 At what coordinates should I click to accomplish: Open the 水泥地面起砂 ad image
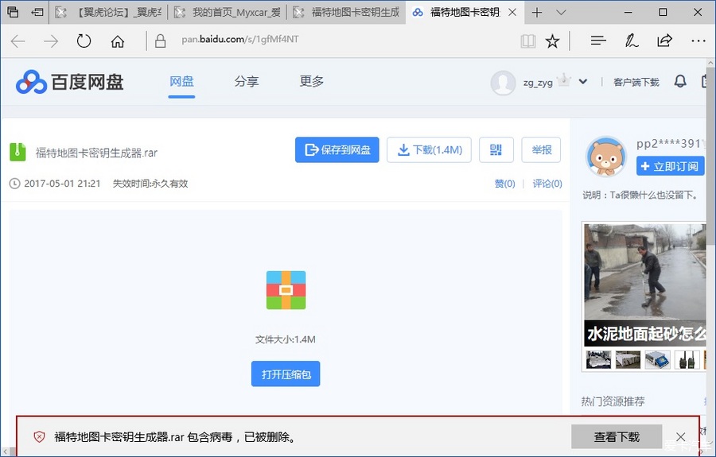click(x=644, y=285)
